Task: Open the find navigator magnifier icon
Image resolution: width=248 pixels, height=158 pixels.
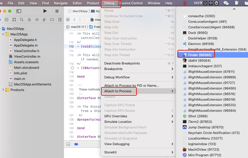Action: tap(22, 20)
